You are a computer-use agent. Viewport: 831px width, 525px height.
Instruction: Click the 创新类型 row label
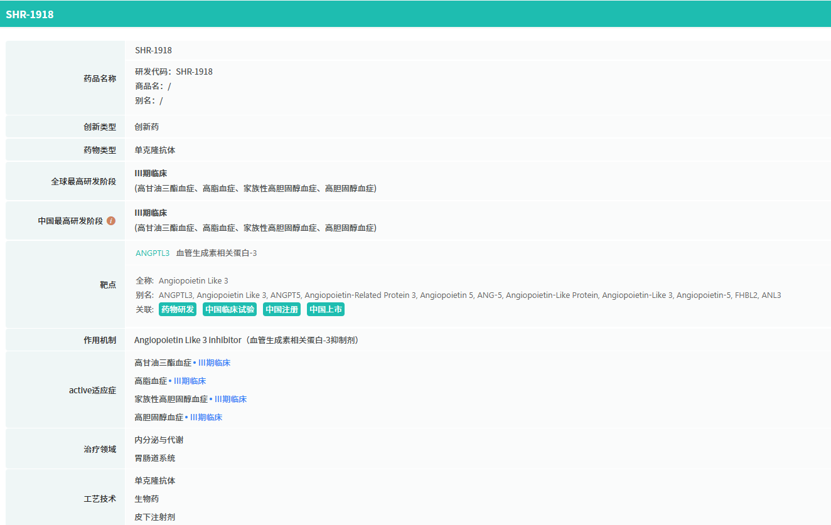pos(100,127)
